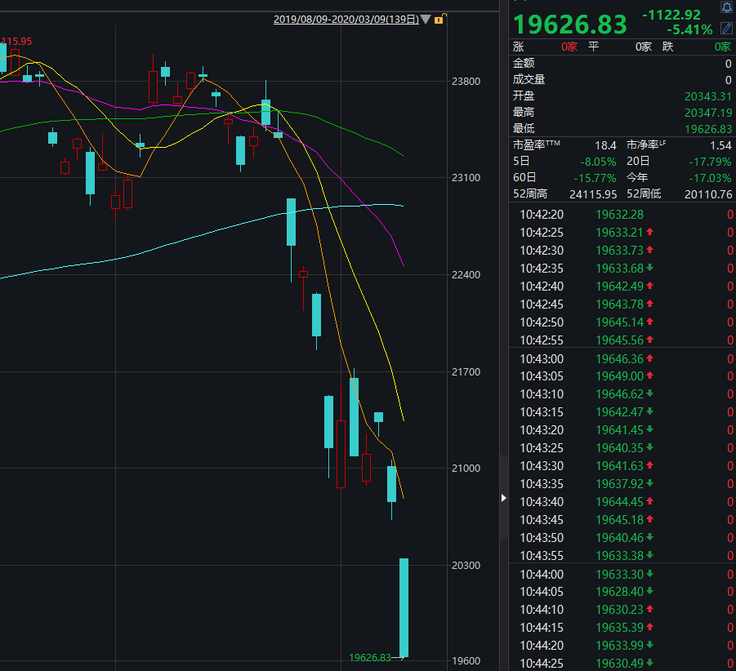Select the large 19626.83 current price

point(570,24)
